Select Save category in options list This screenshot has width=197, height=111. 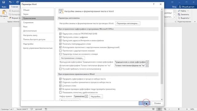38,23
